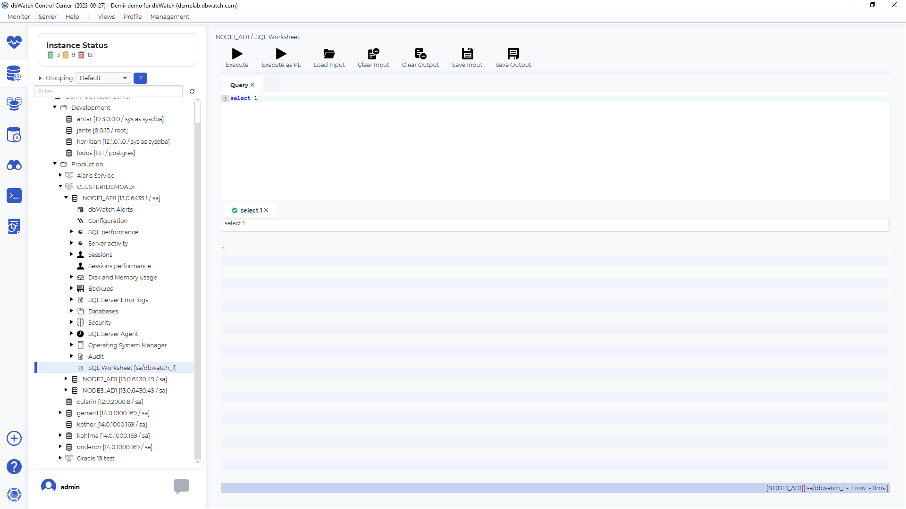This screenshot has height=509, width=906.
Task: Expand NODE2_AD1 instance node
Action: coord(66,379)
